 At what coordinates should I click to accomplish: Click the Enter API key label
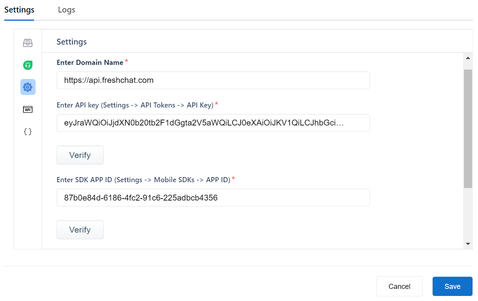135,105
